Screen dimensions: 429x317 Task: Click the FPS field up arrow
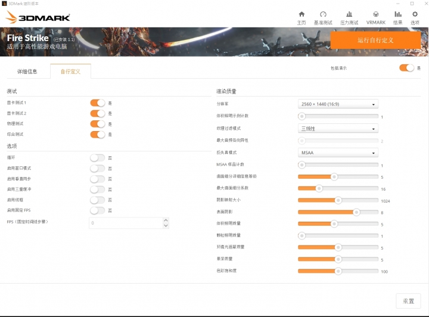[166, 220]
